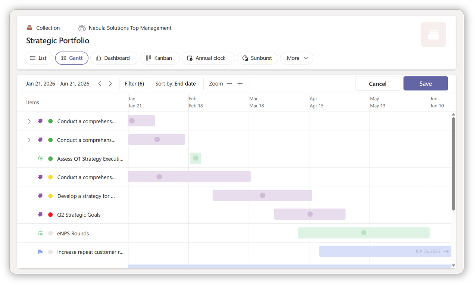The width and height of the screenshot is (475, 285).
Task: Switch to the Sunburst view tab
Action: [257, 58]
